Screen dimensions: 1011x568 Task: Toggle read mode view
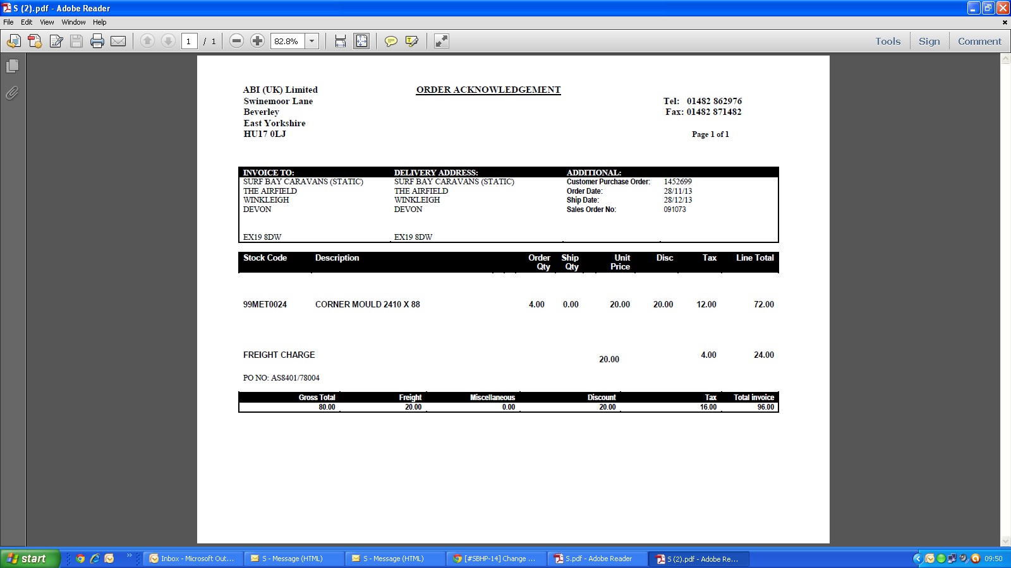click(441, 42)
